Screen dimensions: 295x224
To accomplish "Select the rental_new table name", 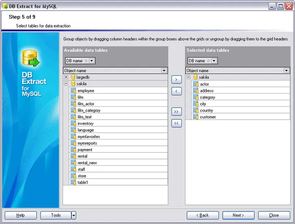I will click(87, 163).
